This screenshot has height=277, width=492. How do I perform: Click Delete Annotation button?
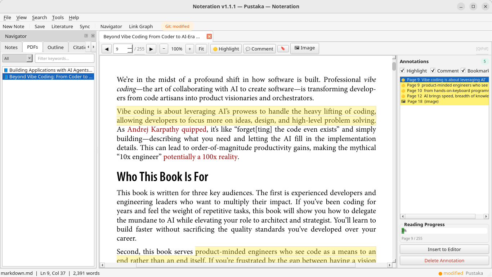click(x=444, y=260)
